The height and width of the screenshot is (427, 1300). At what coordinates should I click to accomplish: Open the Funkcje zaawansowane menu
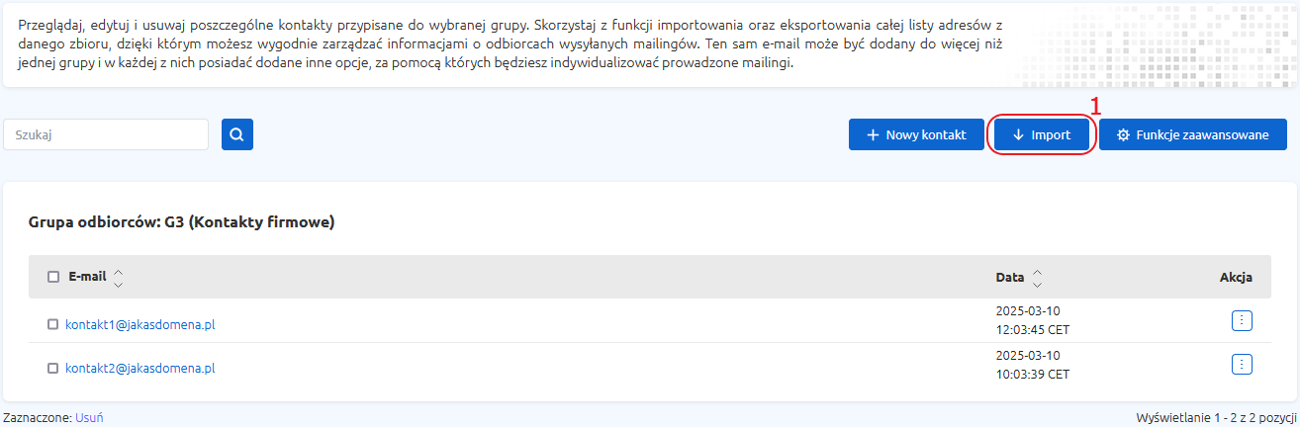coord(1193,135)
